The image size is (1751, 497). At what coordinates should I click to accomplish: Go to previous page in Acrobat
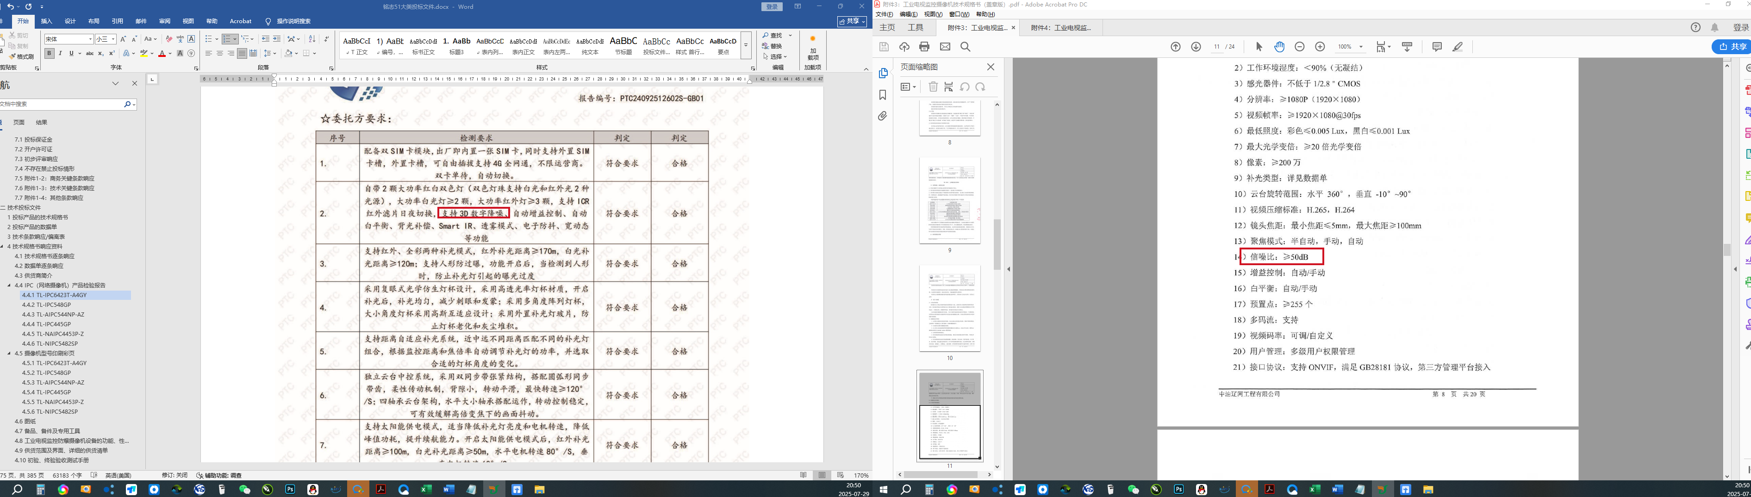click(1175, 47)
